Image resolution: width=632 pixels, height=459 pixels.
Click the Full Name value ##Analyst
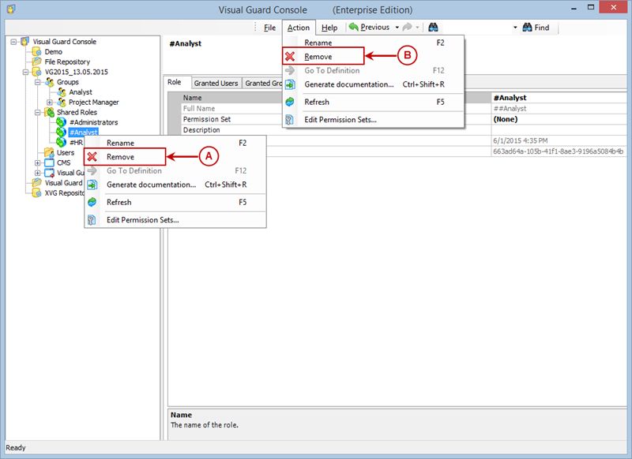click(x=510, y=109)
